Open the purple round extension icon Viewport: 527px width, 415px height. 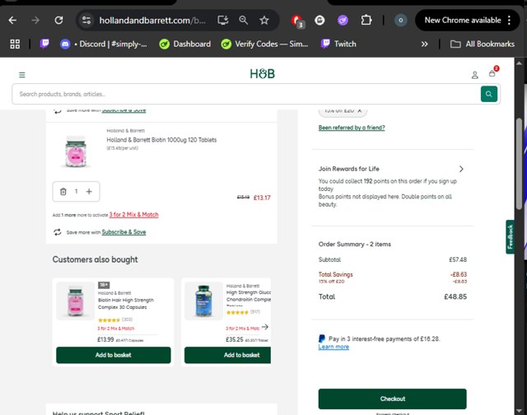343,21
